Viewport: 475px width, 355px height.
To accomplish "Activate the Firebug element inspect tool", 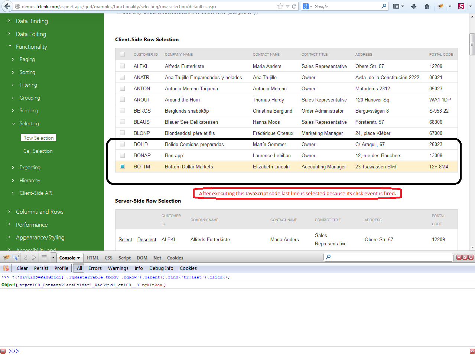I will pos(16,257).
